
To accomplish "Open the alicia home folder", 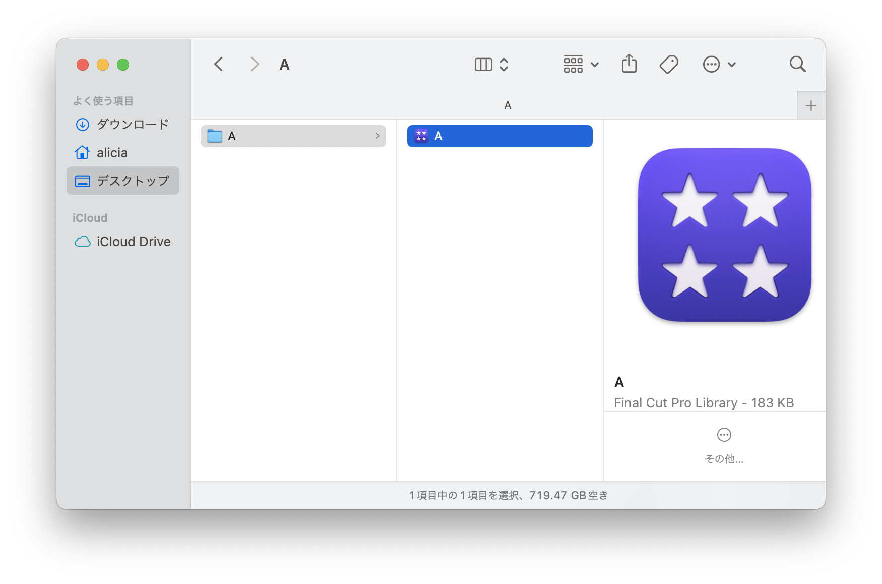I will pyautogui.click(x=122, y=152).
